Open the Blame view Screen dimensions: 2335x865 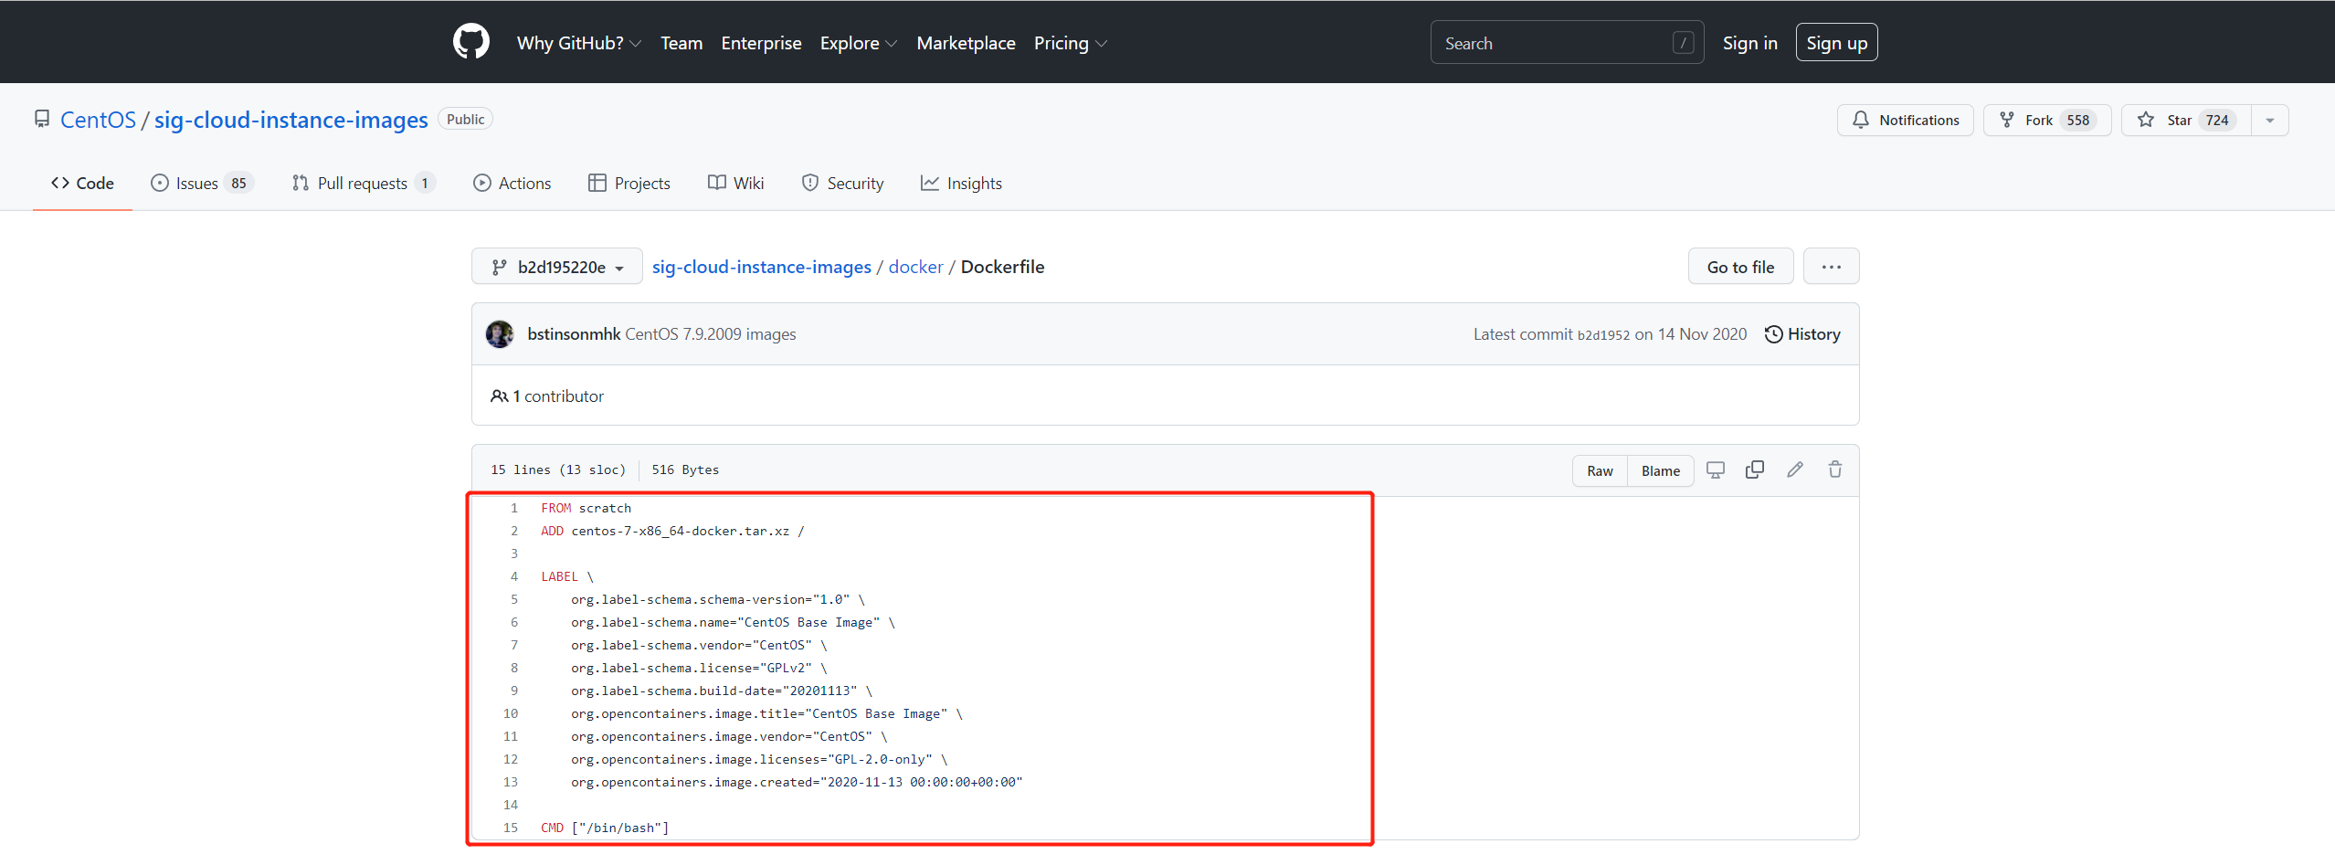[1660, 470]
